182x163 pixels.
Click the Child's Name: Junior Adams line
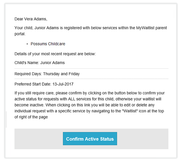click(x=40, y=63)
